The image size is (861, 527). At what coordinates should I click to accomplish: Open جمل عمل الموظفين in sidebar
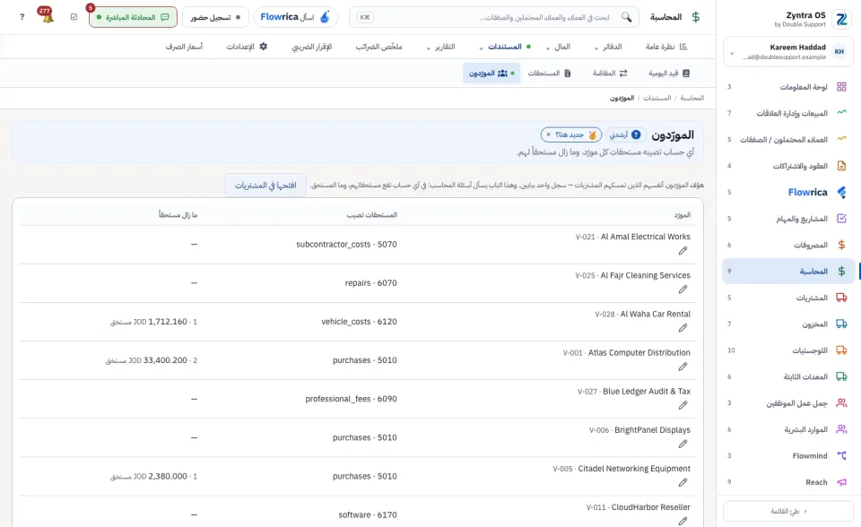click(788, 403)
